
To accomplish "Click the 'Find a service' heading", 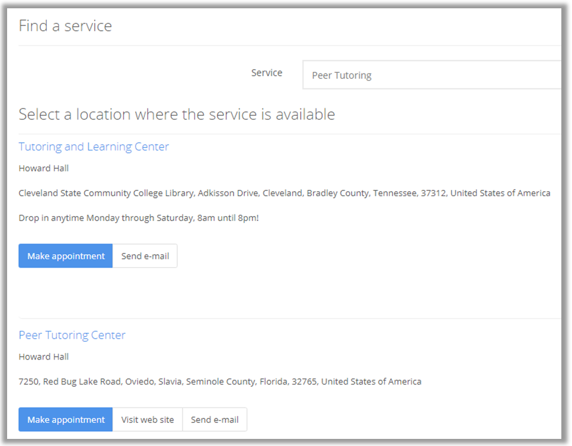I will coord(65,26).
